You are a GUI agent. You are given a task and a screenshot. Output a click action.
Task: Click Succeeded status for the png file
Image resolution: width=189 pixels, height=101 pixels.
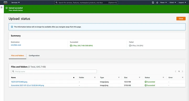pyautogui.click(x=150, y=85)
